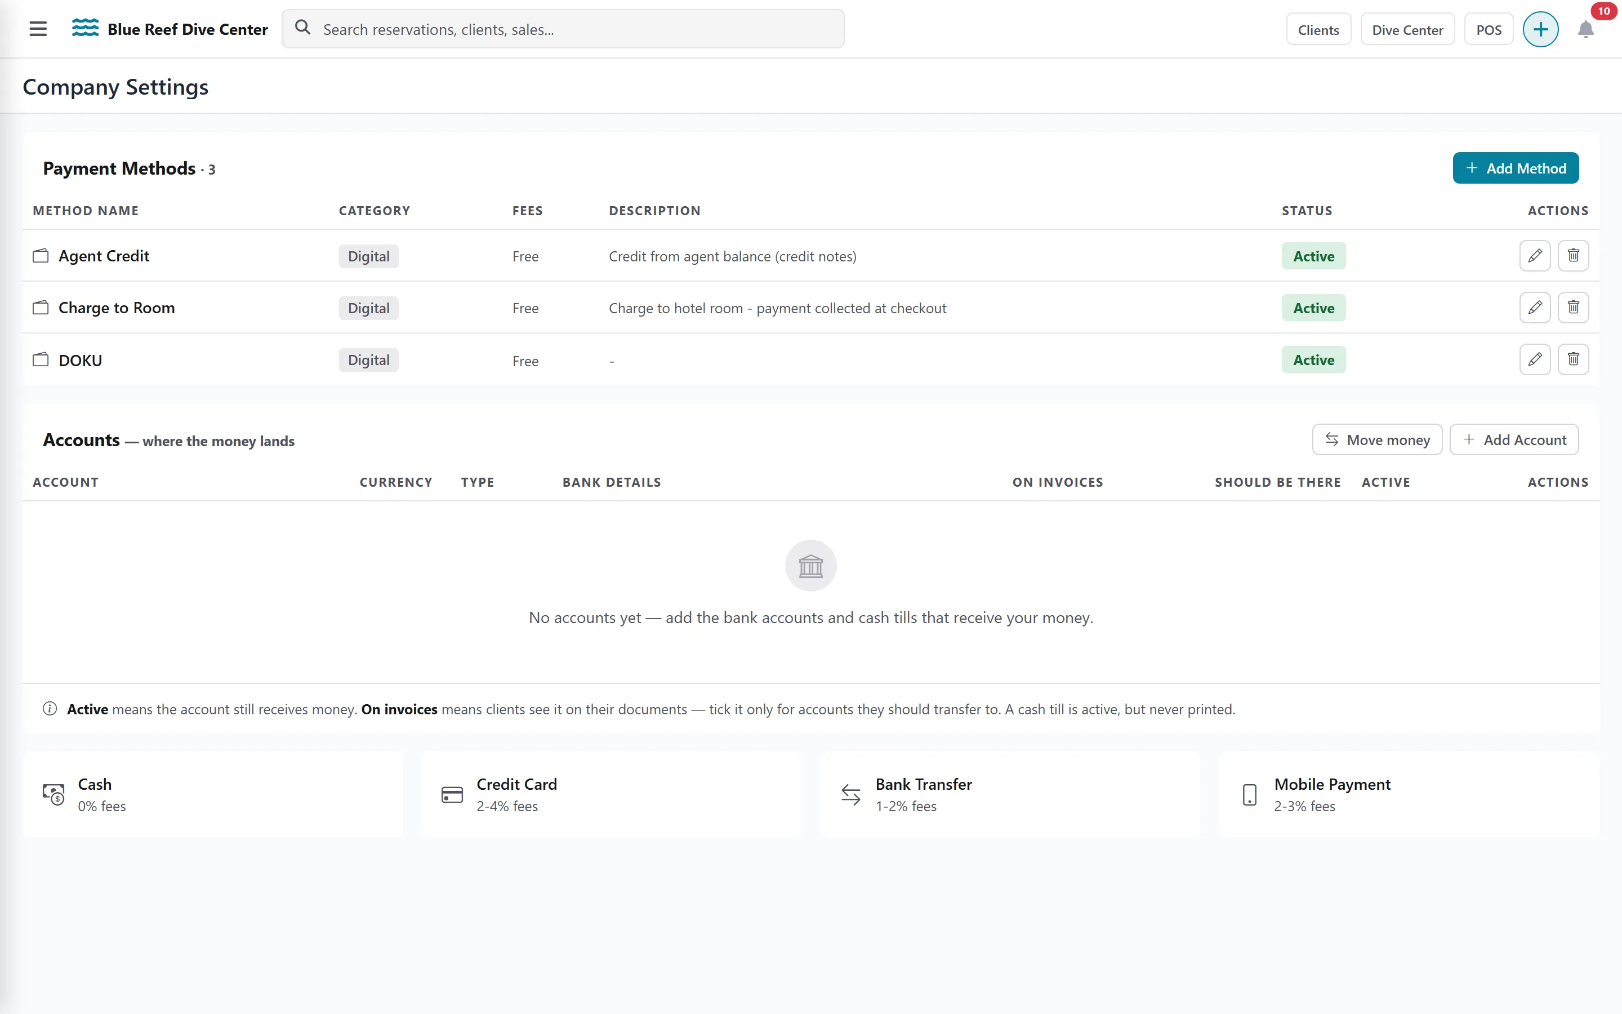Click the bank building icon

(x=811, y=566)
